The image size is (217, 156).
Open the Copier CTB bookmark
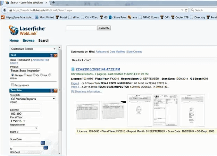pyautogui.click(x=180, y=17)
